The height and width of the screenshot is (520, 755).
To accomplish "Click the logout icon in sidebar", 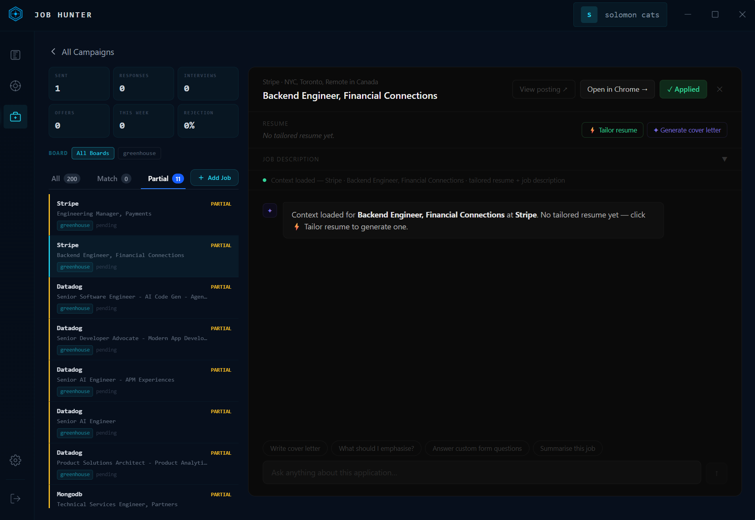I will [x=15, y=499].
